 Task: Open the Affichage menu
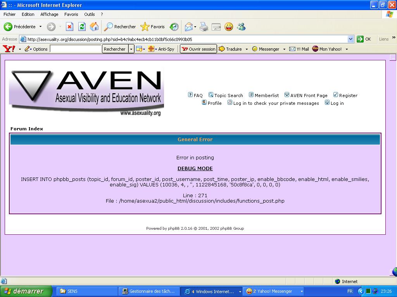pos(49,14)
